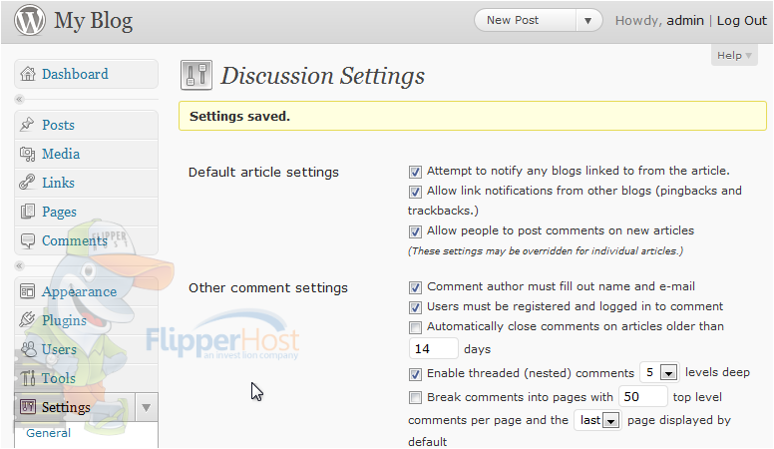Viewport: 774px width, 449px height.
Task: Click the Discussion Settings header icon
Action: tap(196, 75)
